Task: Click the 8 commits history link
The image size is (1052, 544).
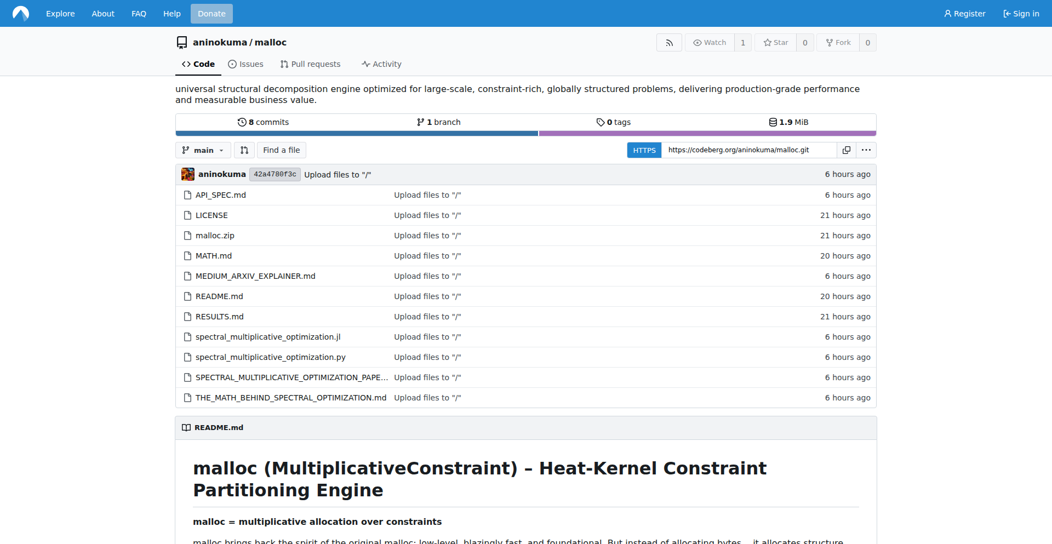Action: tap(263, 122)
